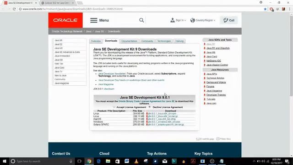
Task: Open Adobe Acrobat from taskbar
Action: coord(193,161)
